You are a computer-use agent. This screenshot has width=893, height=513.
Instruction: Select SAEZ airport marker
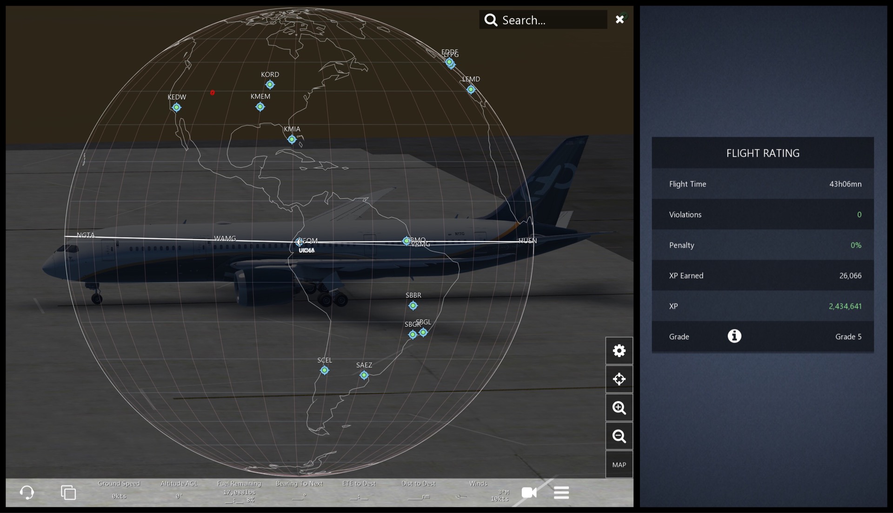(364, 375)
